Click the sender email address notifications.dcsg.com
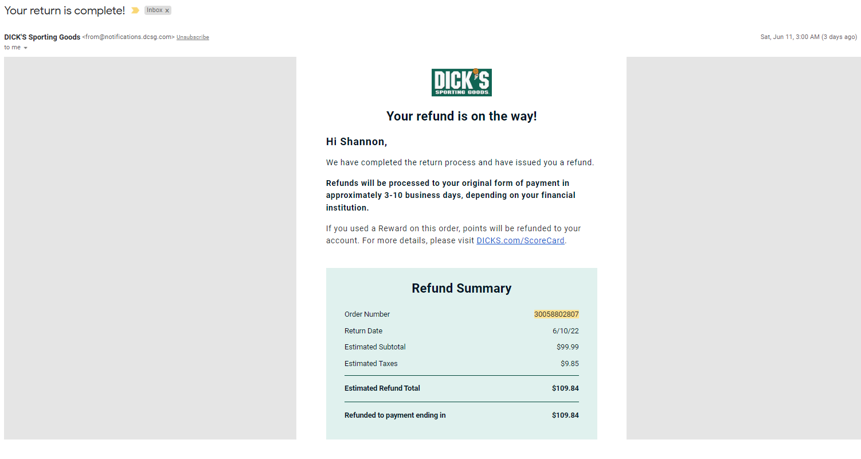 [128, 37]
